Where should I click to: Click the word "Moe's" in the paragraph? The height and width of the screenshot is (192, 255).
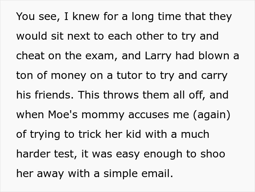click(x=63, y=115)
